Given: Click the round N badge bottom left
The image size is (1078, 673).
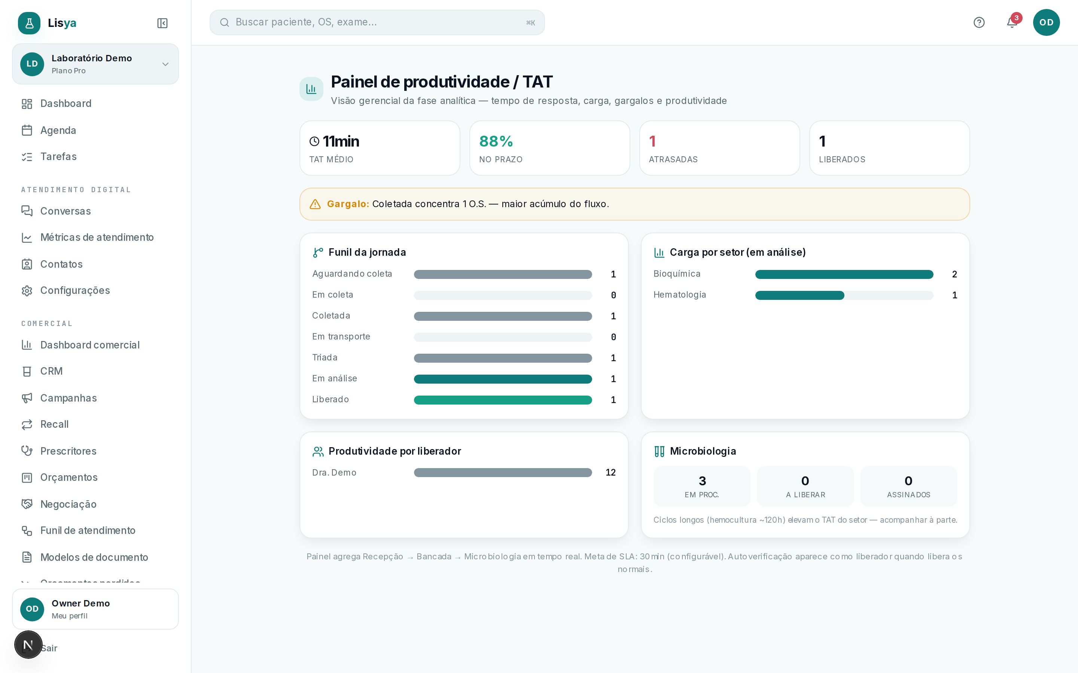Looking at the screenshot, I should [28, 644].
